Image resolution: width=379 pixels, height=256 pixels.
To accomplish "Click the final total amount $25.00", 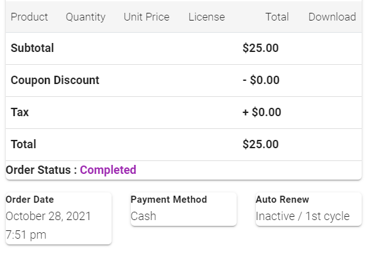I will pyautogui.click(x=260, y=144).
